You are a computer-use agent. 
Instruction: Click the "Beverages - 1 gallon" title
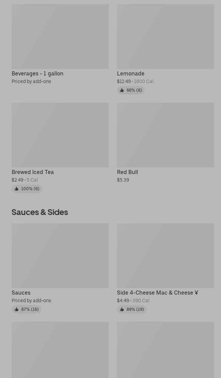(x=37, y=73)
